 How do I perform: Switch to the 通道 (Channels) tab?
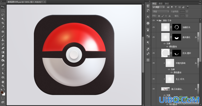pyautogui.click(x=161, y=4)
